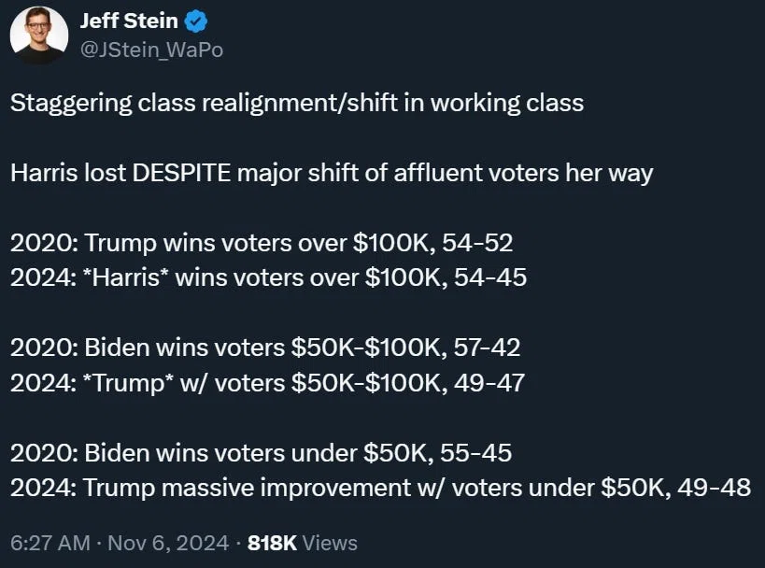
Task: Click the 'Staggering class realignment' opening line
Action: (x=297, y=104)
